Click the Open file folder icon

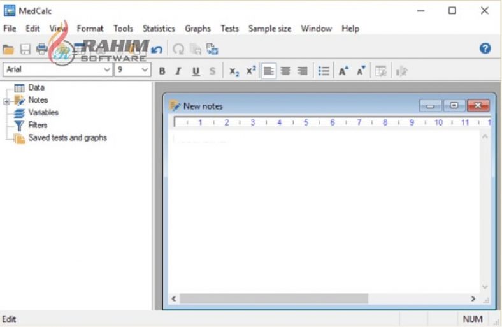8,49
